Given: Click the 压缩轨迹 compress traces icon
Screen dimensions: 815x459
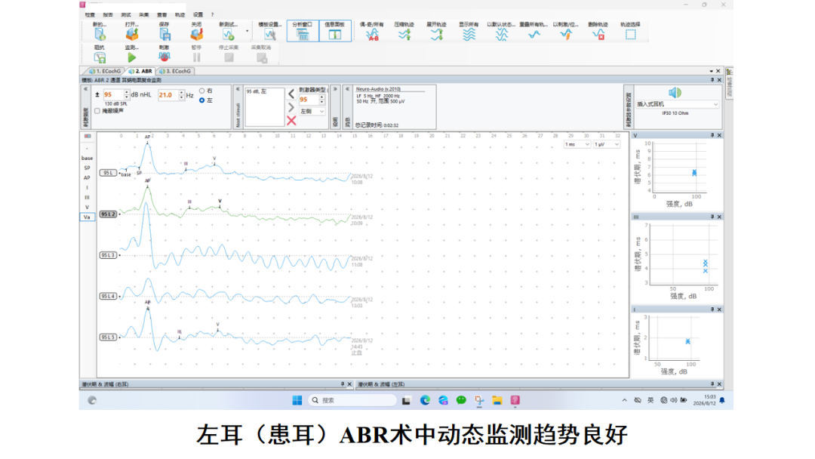Looking at the screenshot, I should click(x=404, y=34).
